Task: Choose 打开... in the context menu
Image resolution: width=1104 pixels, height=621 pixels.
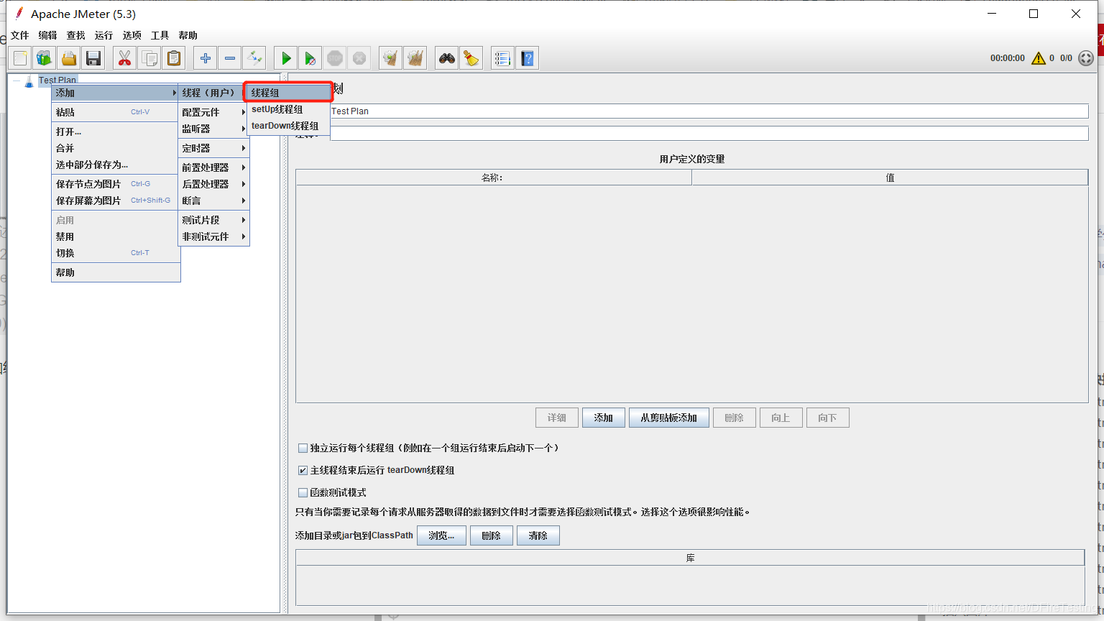Action: point(115,132)
